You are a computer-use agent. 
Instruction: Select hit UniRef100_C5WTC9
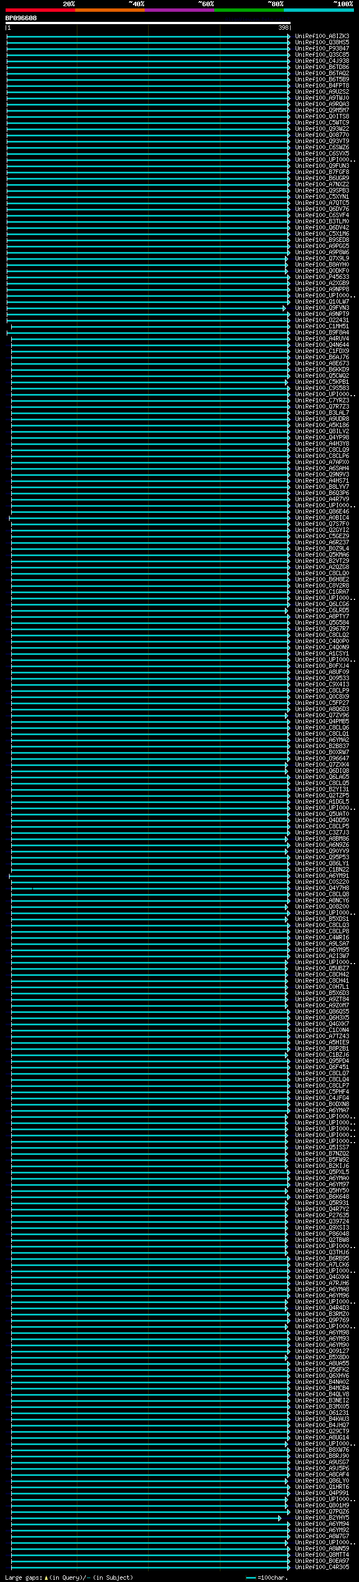click(x=322, y=122)
